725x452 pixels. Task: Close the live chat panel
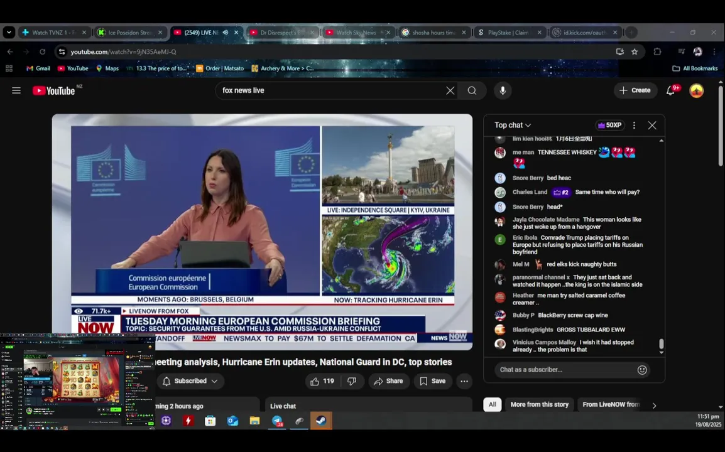pos(652,126)
